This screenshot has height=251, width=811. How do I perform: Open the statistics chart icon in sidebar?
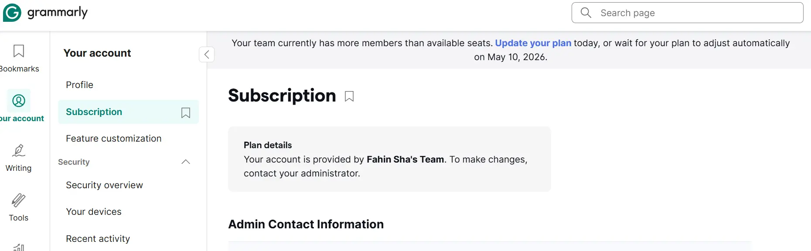(x=19, y=248)
